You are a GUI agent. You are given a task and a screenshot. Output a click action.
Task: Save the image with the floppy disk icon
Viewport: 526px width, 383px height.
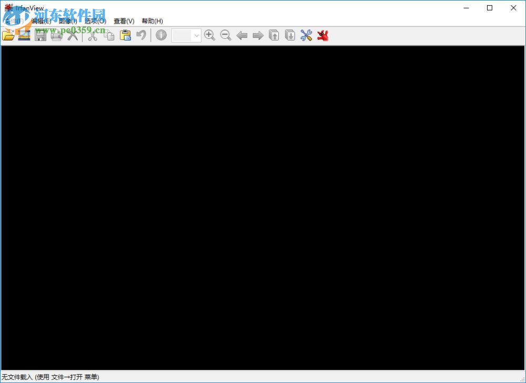pos(41,35)
